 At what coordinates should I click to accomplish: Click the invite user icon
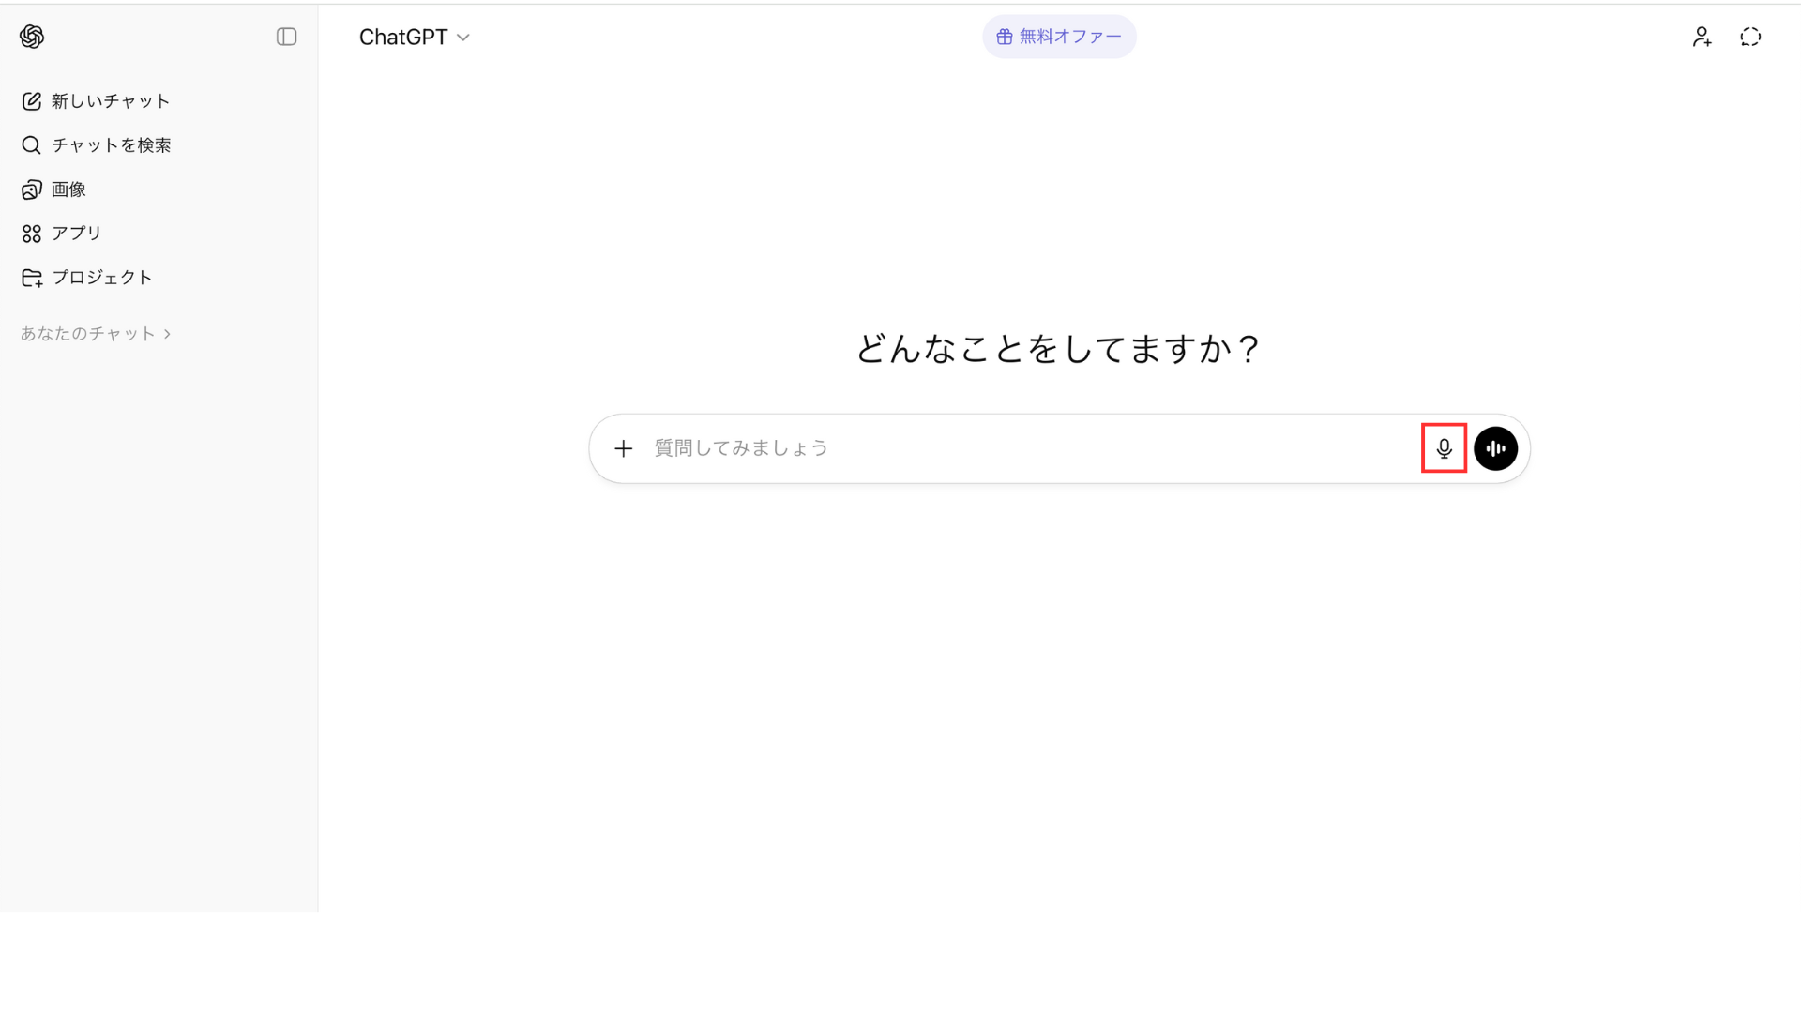[1702, 37]
